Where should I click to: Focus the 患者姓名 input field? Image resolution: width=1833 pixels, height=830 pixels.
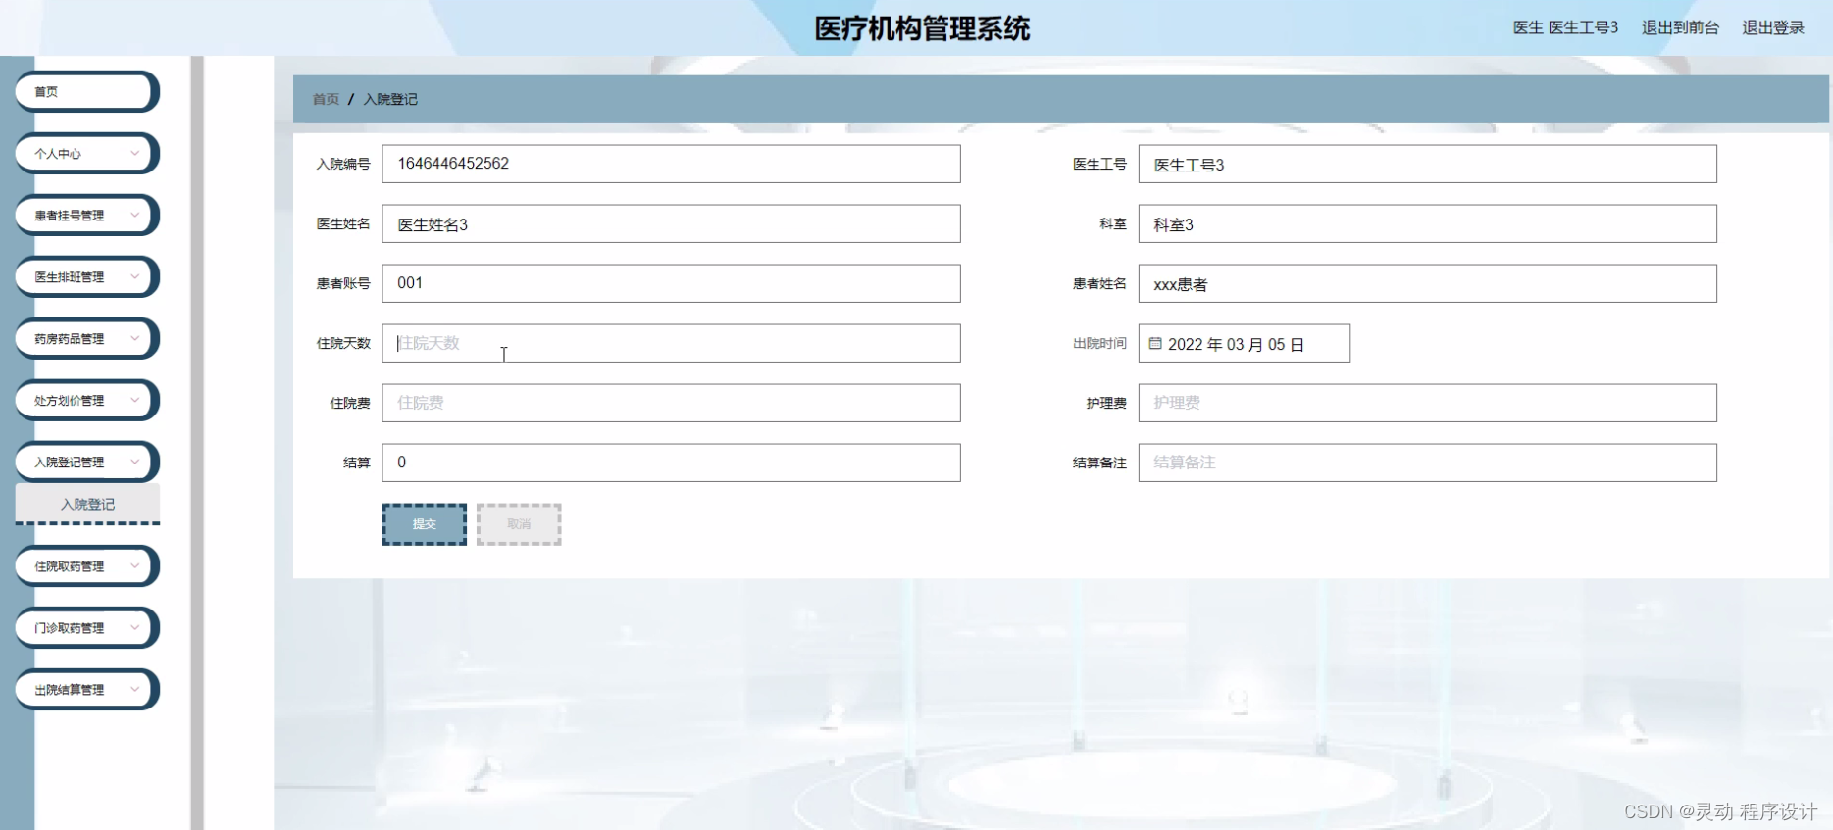point(1427,283)
